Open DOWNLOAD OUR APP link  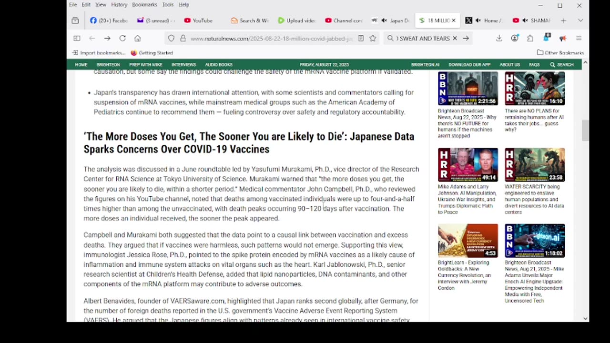click(469, 64)
